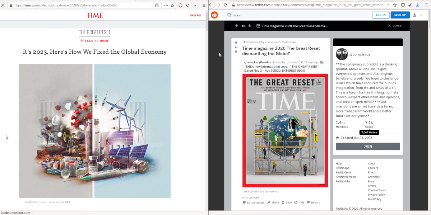Viewport: 431px width, 215px height.
Task: Click BACK TO HOME link
Action: point(95,41)
